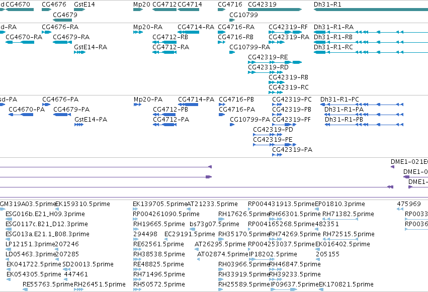Image resolution: width=428 pixels, height=292 pixels.
Task: Select EST label 482351
Action: click(327, 224)
